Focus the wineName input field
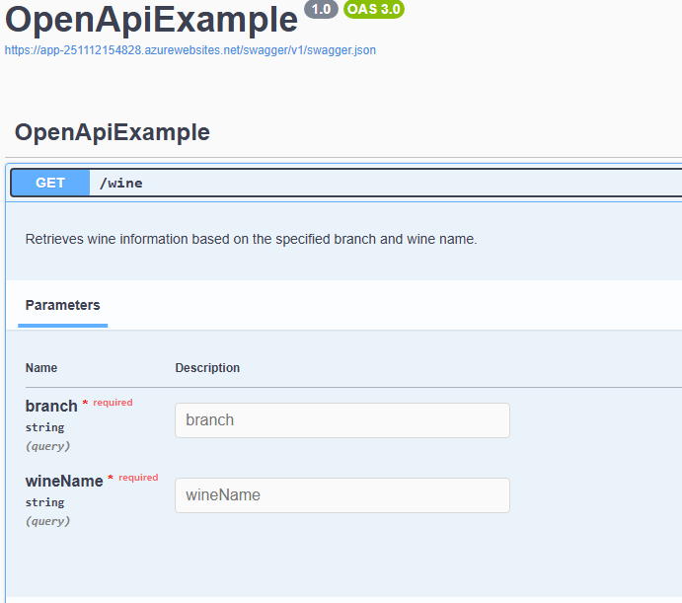This screenshot has height=603, width=682. pos(341,495)
